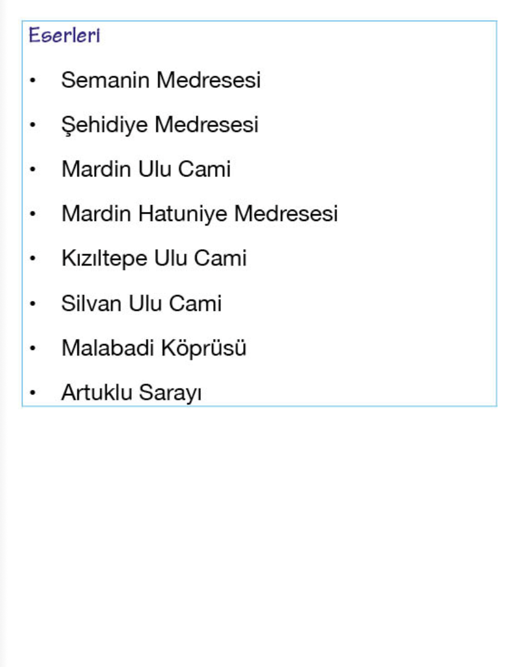
Task: Click the Artuklu Sarayı entry
Action: point(131,393)
